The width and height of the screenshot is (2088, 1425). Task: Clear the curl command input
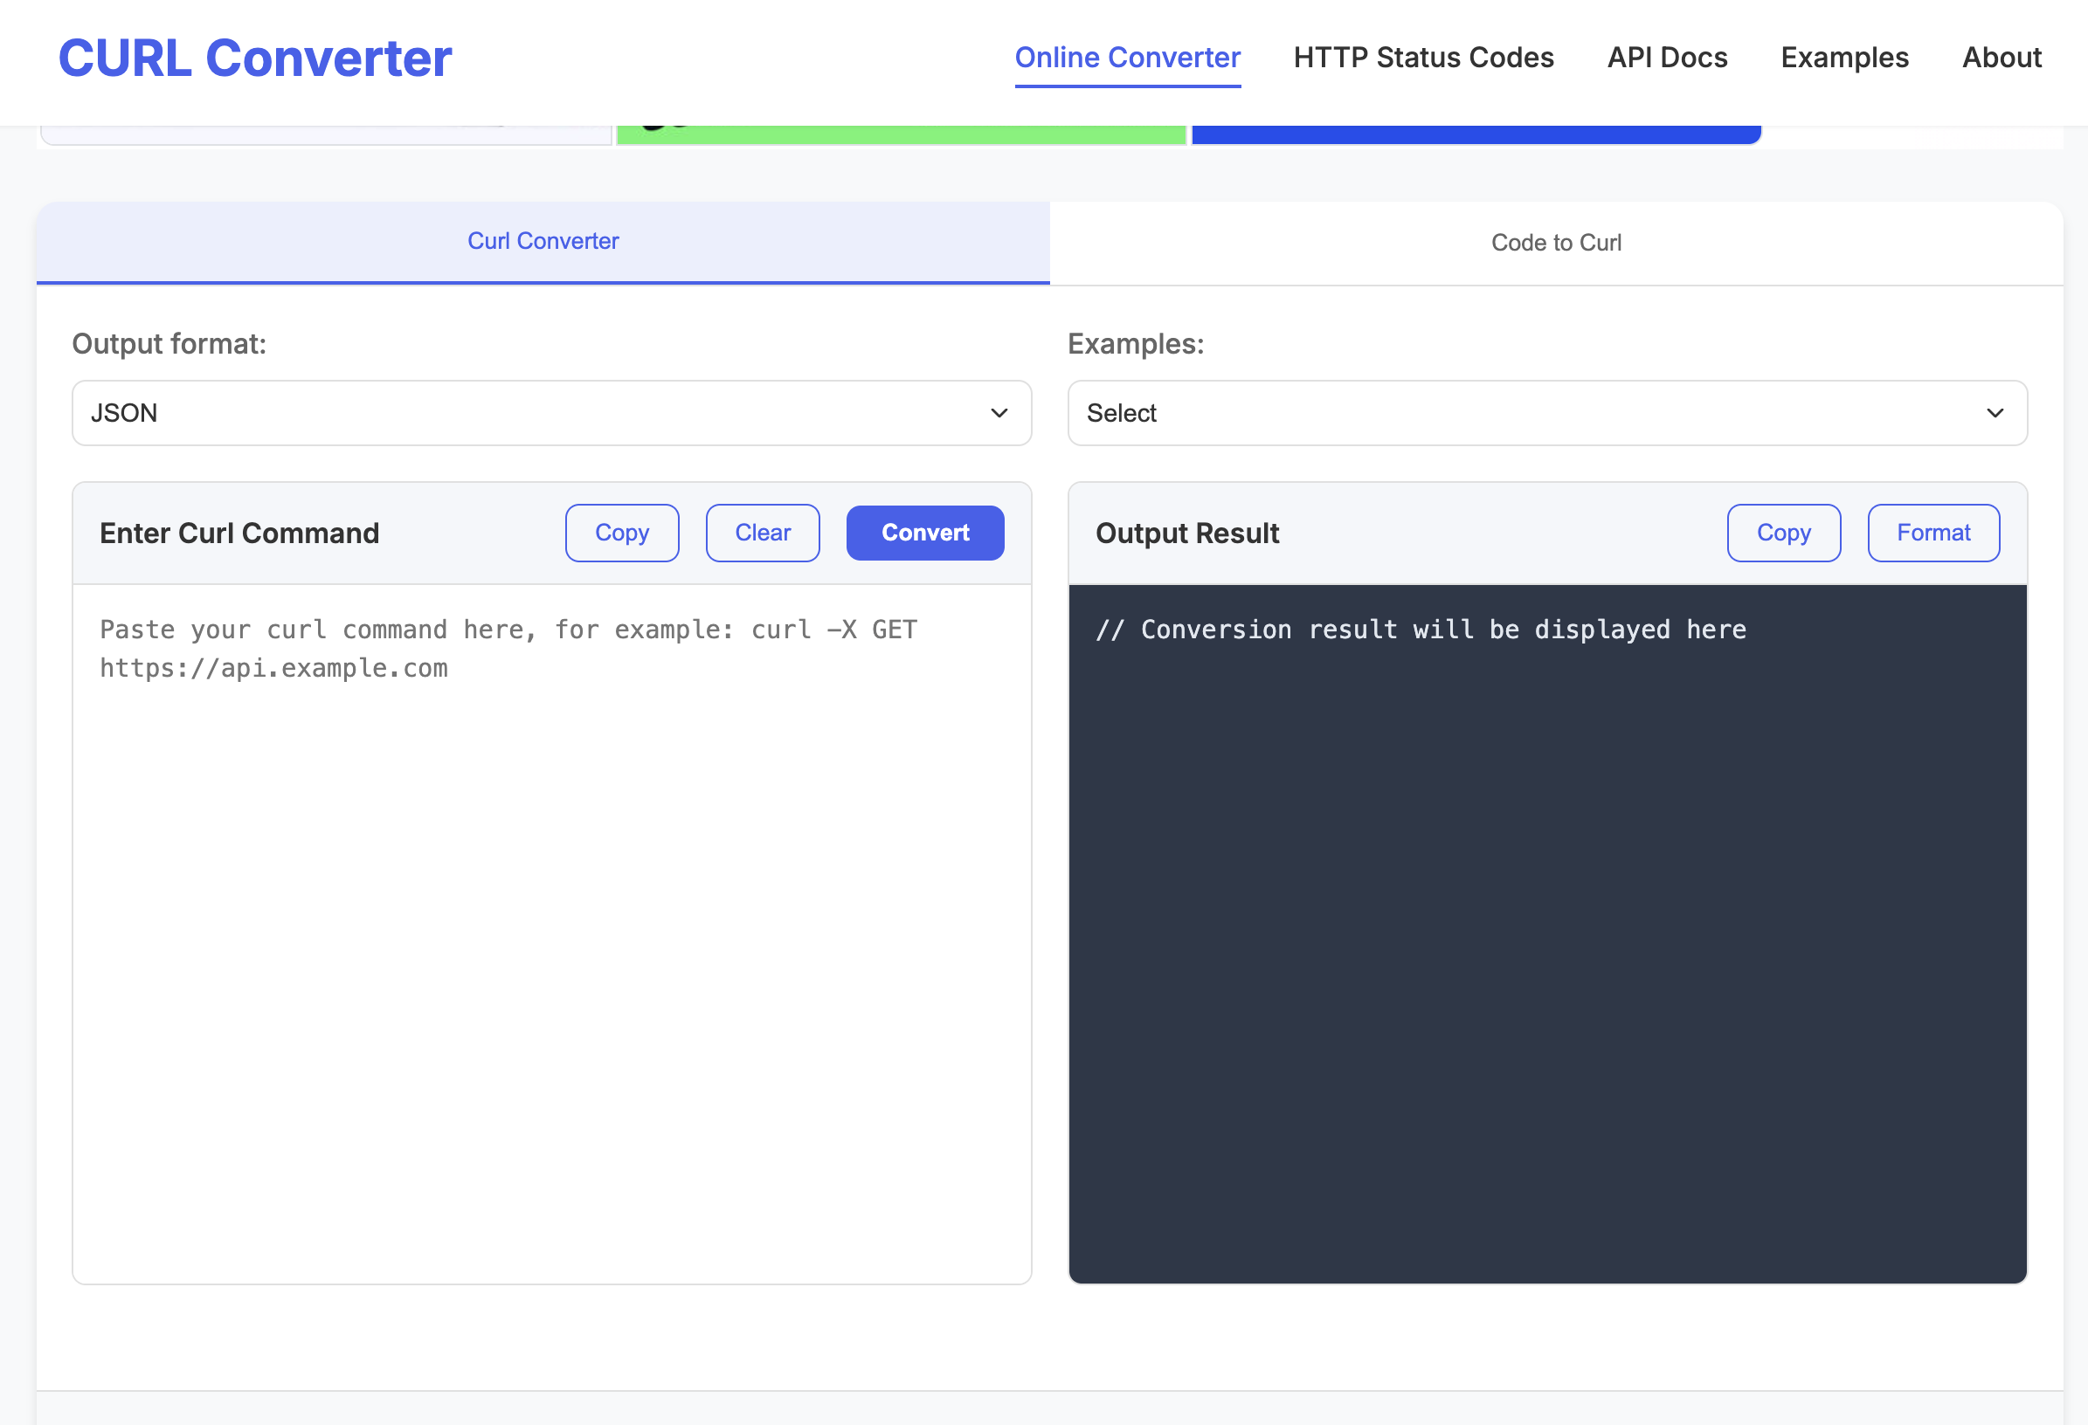(762, 533)
